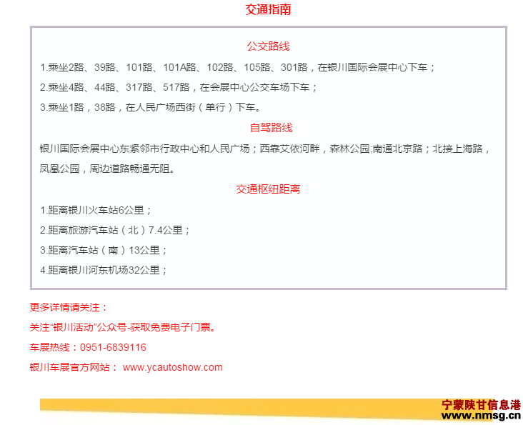
Task: Click the line about 银川活动 公众号 free tickets
Action: 123,327
